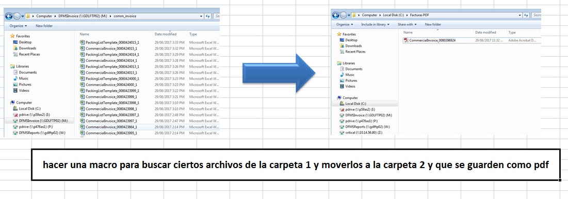Image resolution: width=568 pixels, height=199 pixels.
Task: Select the text box starting 'hacer una macro'
Action: pos(296,164)
